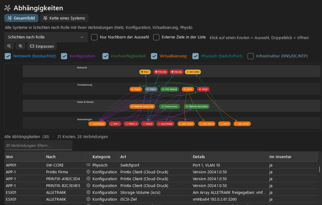Select the Printix Firma node in the graph
This screenshot has height=205, width=322.
tap(170, 106)
